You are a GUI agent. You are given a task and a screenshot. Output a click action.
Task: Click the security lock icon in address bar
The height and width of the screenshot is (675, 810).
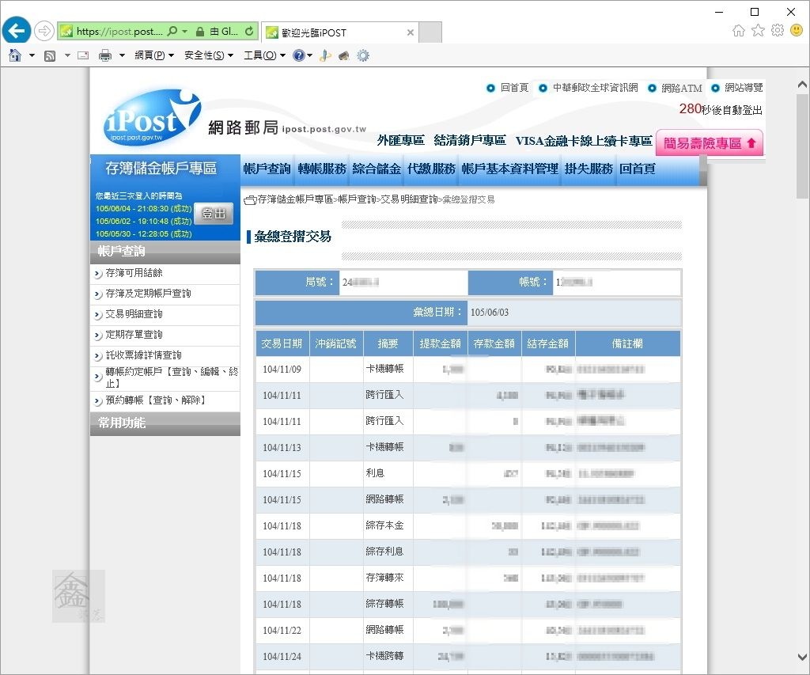200,32
